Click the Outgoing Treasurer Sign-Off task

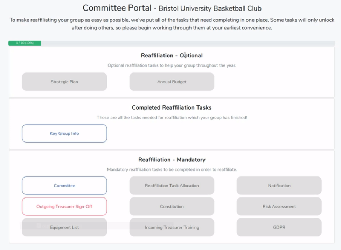tap(64, 206)
